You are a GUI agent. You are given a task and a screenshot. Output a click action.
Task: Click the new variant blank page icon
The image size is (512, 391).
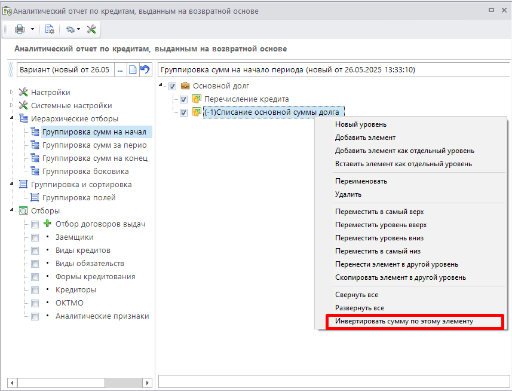pyautogui.click(x=133, y=70)
